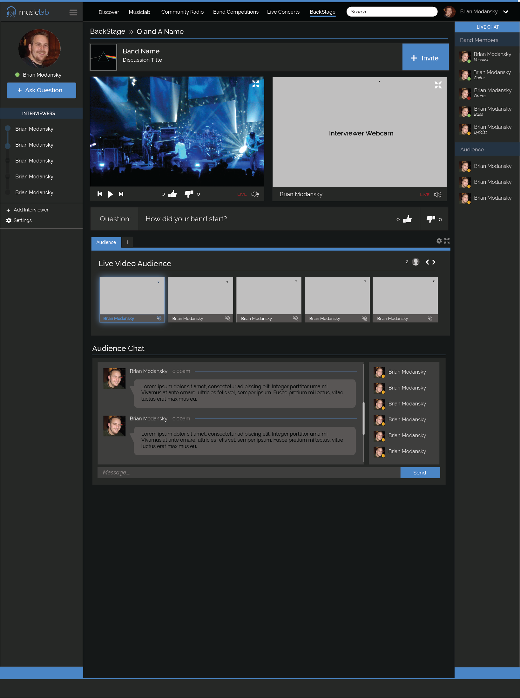
Task: Unmute second audience video tile
Action: tap(228, 318)
